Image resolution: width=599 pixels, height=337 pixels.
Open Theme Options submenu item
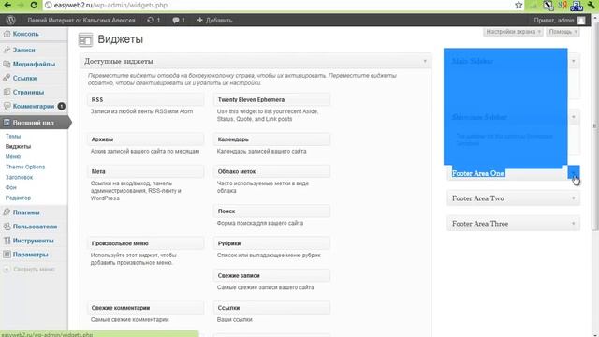pos(25,167)
